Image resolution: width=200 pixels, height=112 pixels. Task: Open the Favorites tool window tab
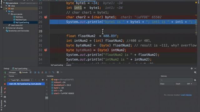click(1, 105)
